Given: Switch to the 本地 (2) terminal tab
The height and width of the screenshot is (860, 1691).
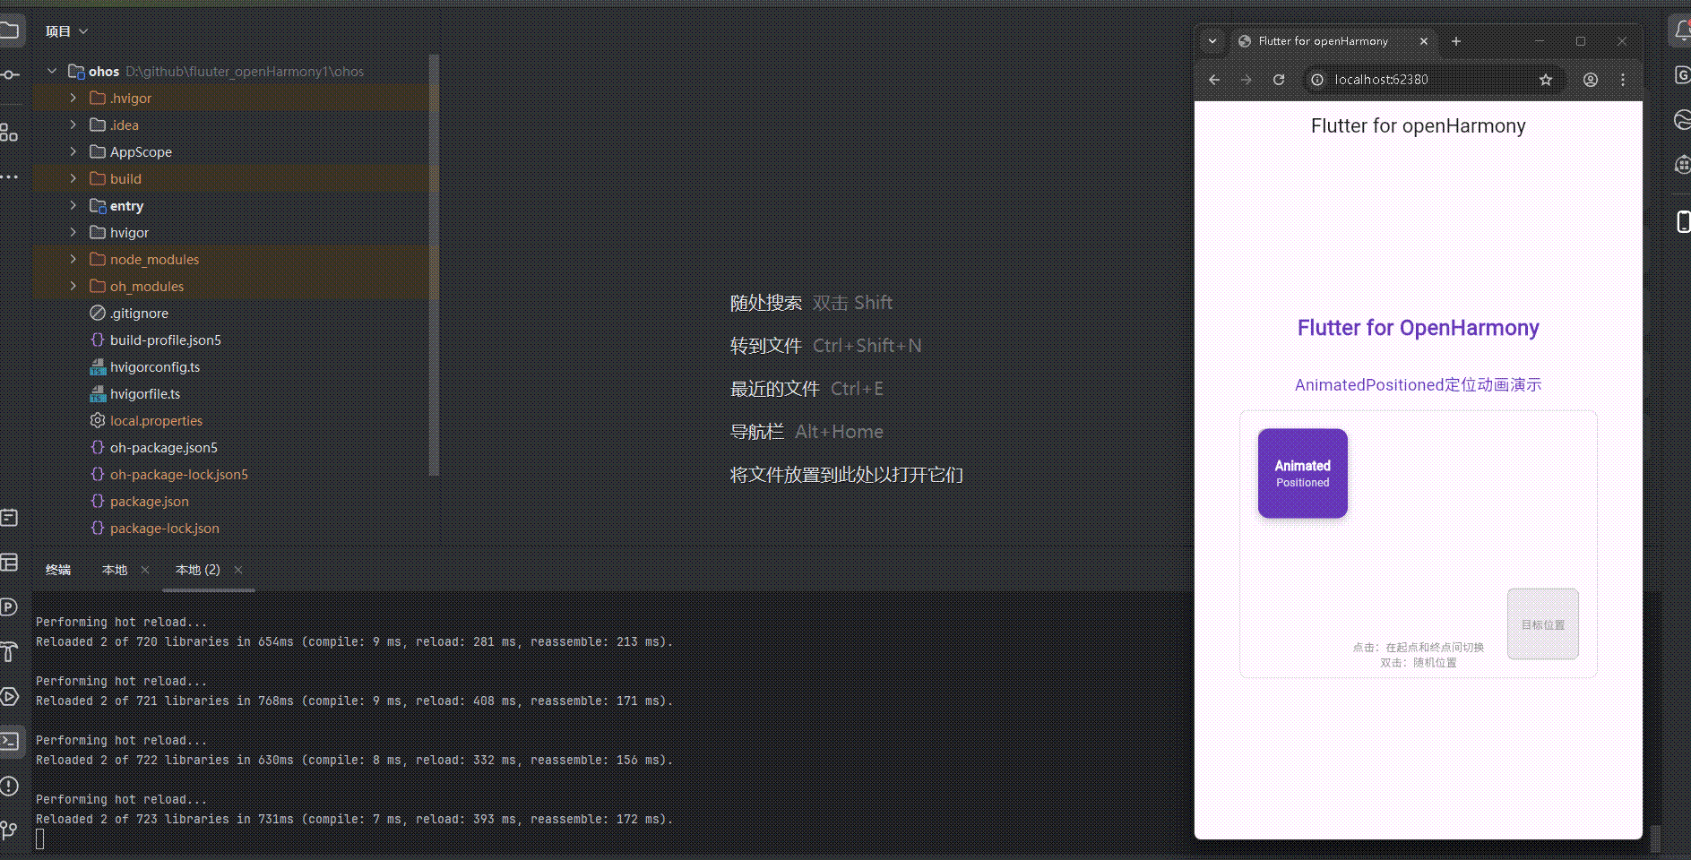Looking at the screenshot, I should click(x=198, y=570).
